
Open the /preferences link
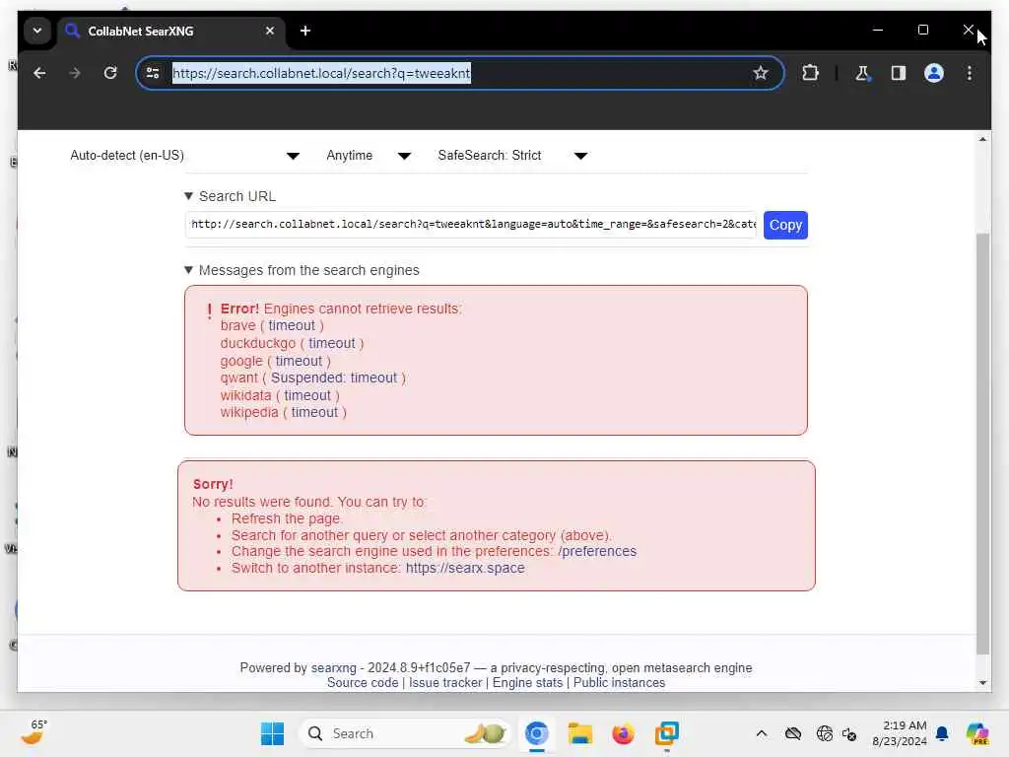(x=596, y=551)
